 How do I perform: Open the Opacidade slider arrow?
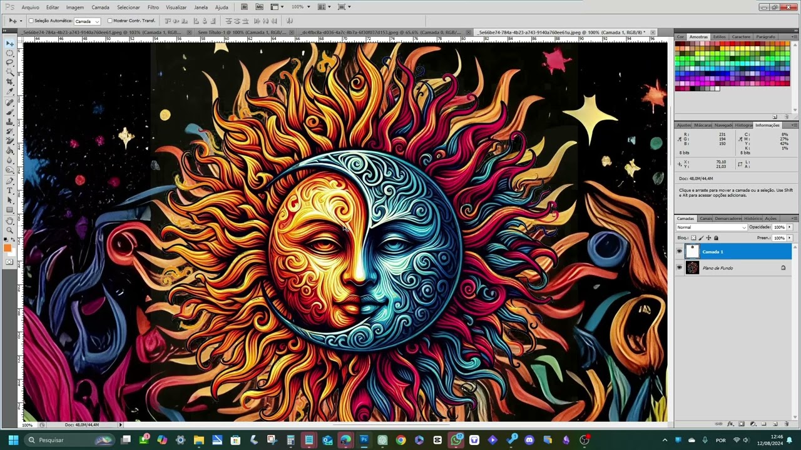(x=789, y=227)
